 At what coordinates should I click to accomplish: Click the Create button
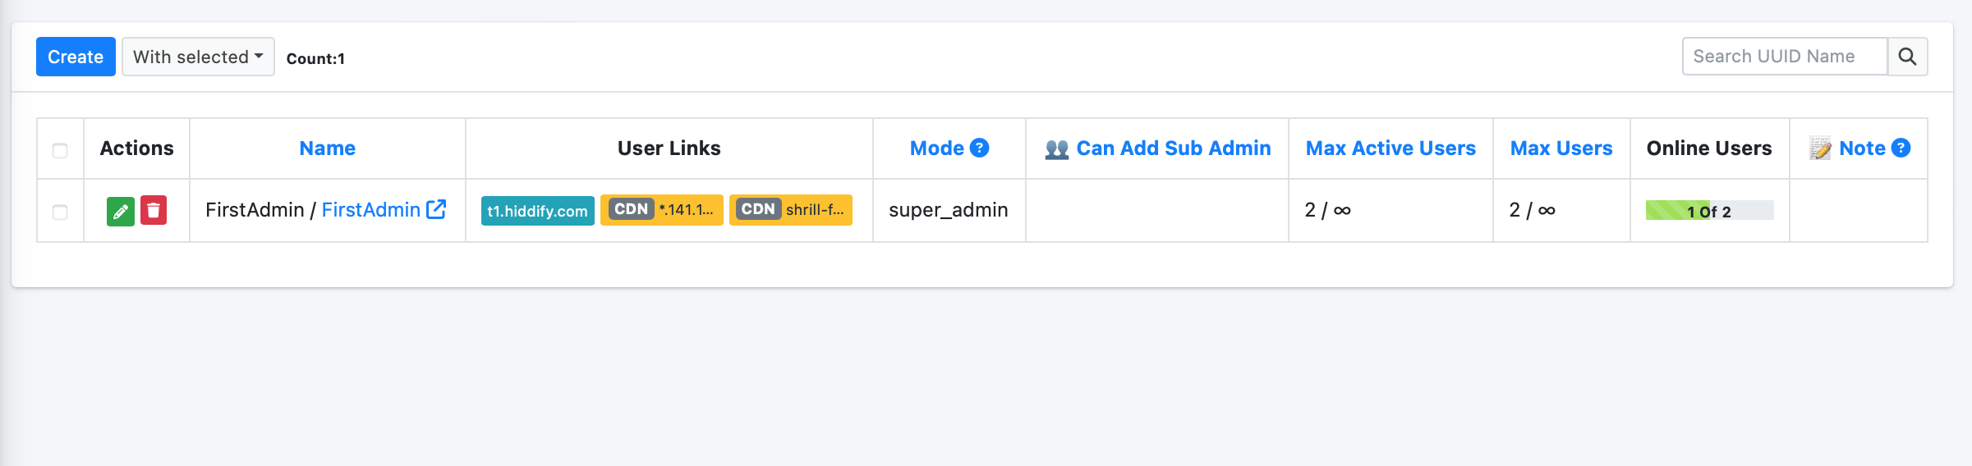tap(76, 57)
